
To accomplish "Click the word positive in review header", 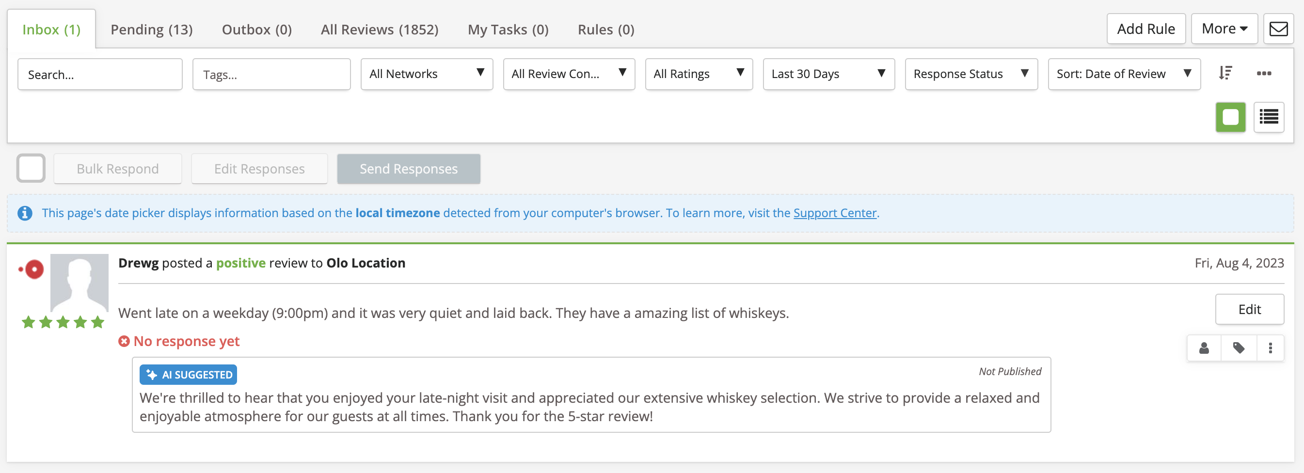I will pyautogui.click(x=240, y=263).
